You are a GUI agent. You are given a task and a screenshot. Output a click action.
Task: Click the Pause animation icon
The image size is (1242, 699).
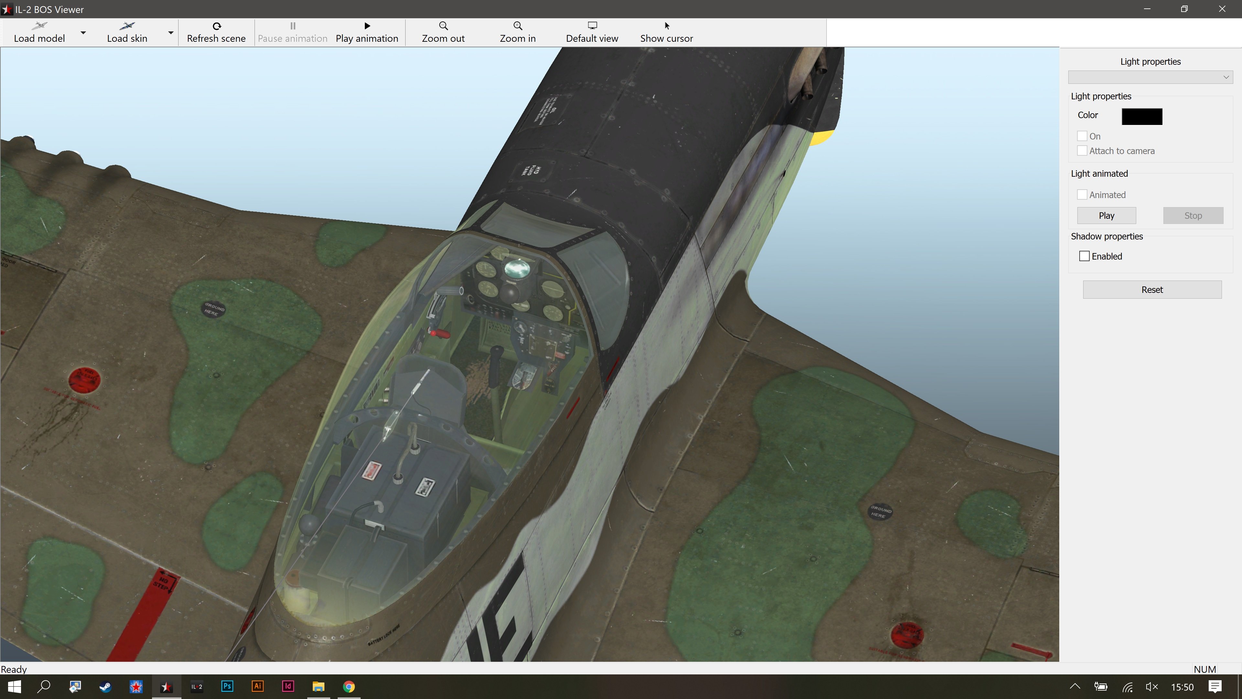(293, 26)
